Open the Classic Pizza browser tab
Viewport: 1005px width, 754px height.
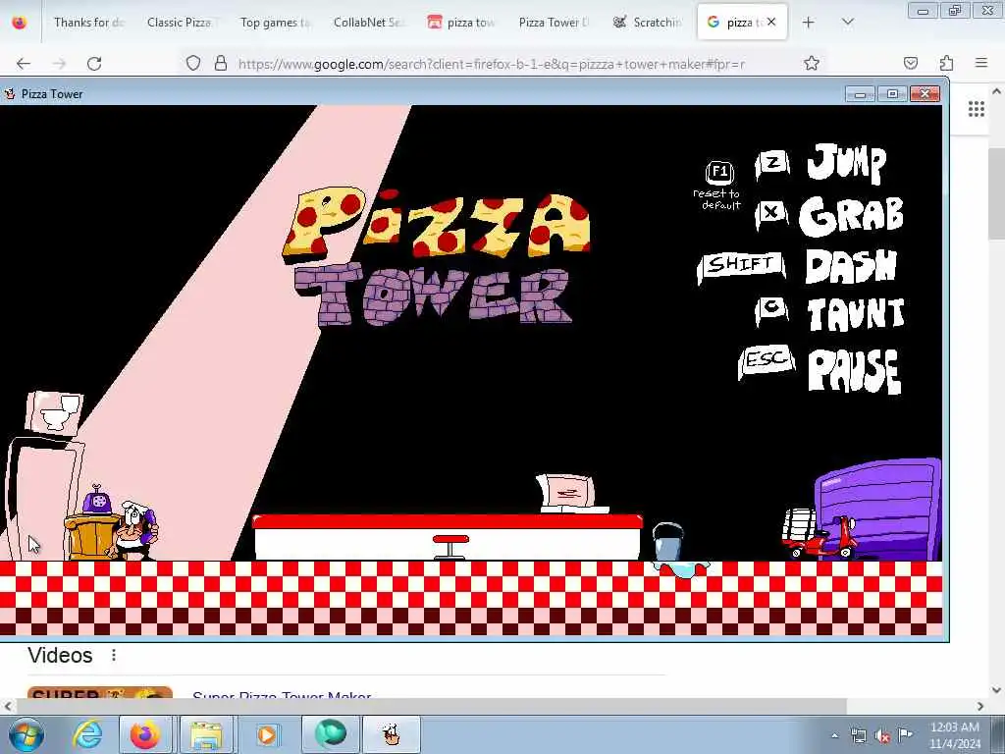click(182, 23)
